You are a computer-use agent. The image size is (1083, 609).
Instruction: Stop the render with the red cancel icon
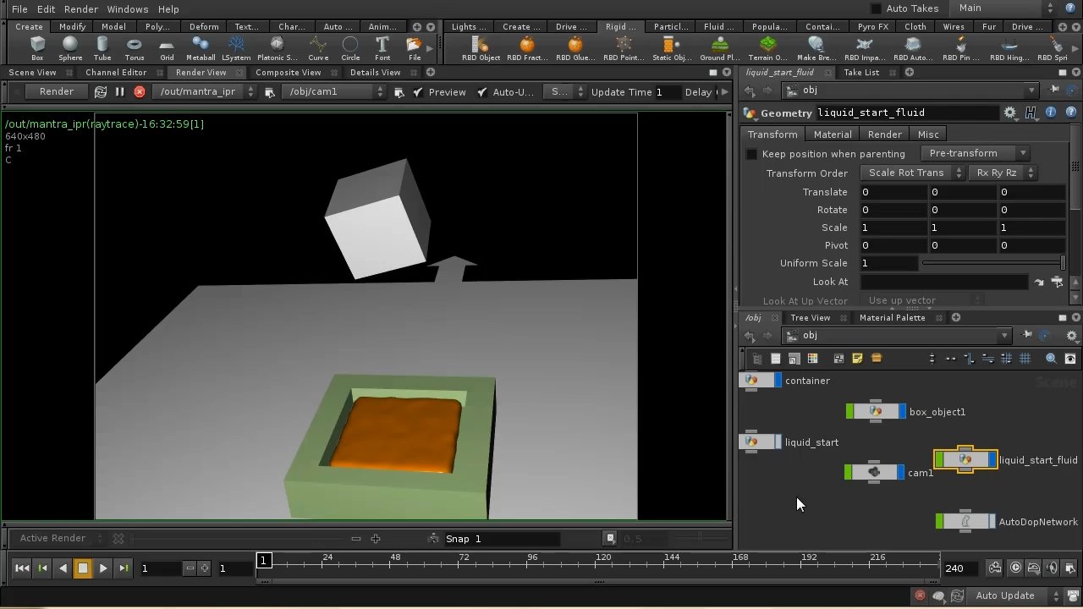[140, 91]
